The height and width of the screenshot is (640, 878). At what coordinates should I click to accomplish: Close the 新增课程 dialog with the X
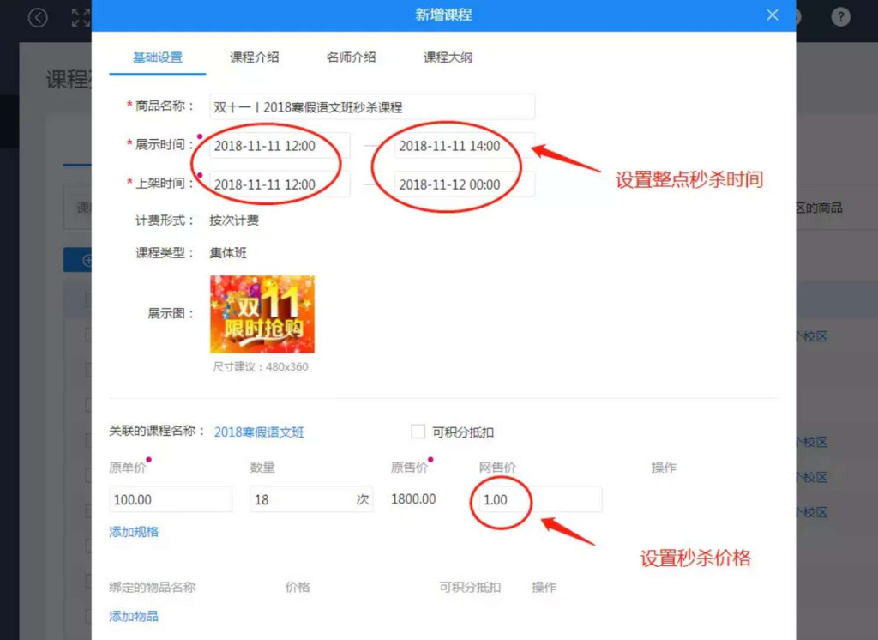(x=772, y=15)
